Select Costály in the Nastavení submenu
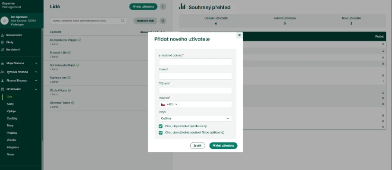Viewport: 392px width, 170px height. point(12,118)
